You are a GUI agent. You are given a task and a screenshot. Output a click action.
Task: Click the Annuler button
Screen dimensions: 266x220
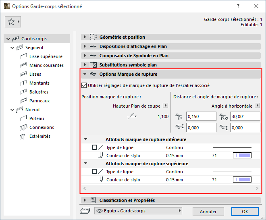[x=208, y=212]
